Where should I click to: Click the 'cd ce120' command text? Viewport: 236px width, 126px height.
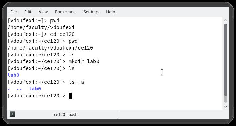pyautogui.click(x=62, y=34)
